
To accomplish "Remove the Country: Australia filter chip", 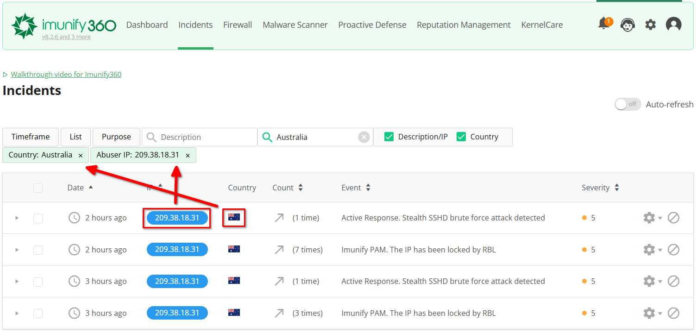I will [81, 156].
